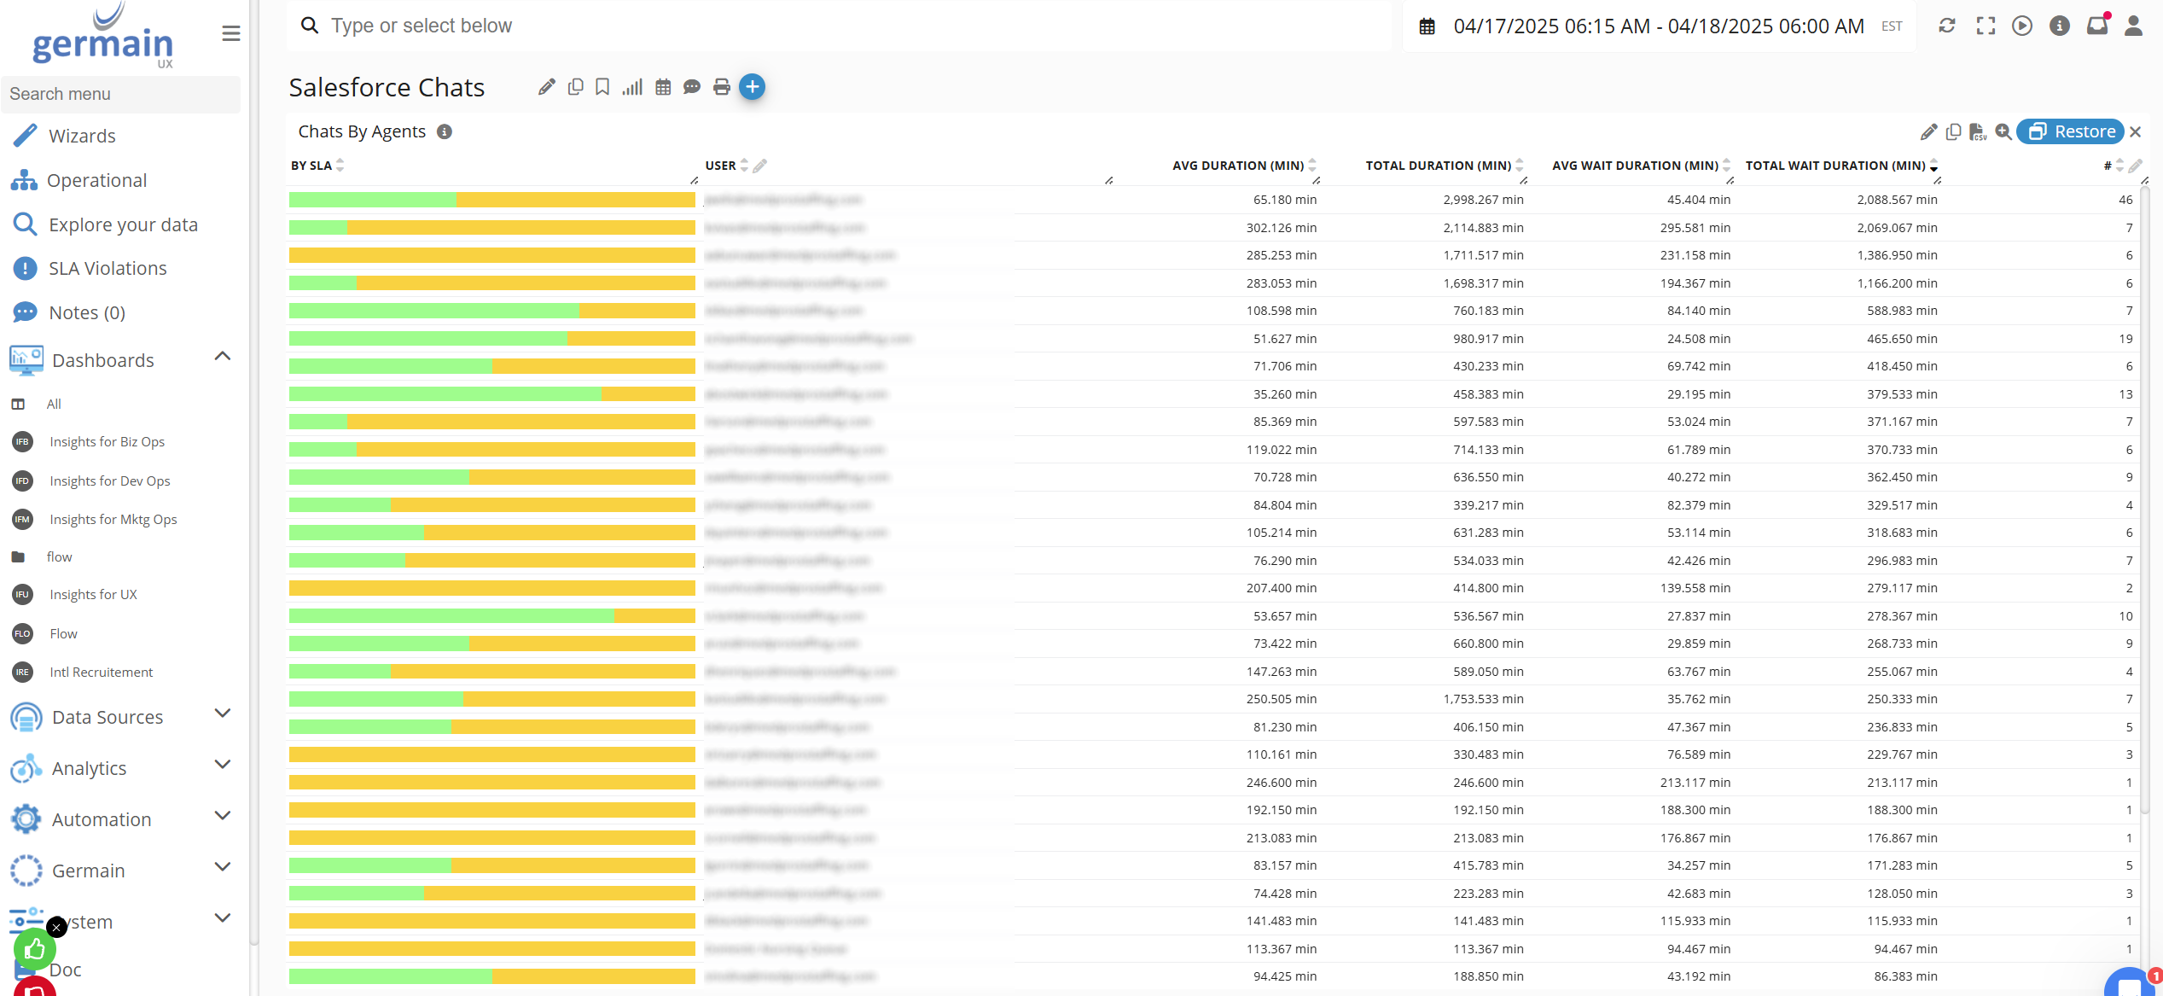The height and width of the screenshot is (996, 2163).
Task: Click the first agent's SLA progress bar
Action: click(491, 200)
